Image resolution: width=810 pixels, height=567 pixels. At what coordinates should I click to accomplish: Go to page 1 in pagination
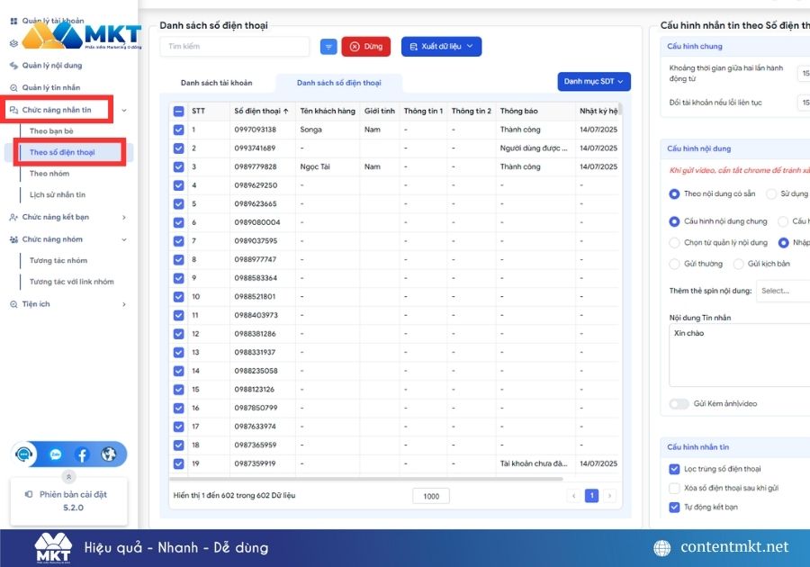tap(591, 496)
